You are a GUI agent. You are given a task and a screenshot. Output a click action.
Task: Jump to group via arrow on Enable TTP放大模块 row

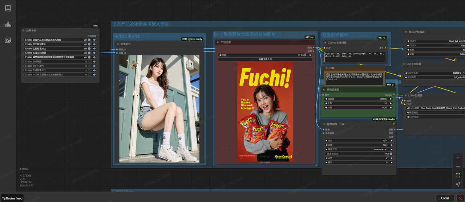point(94,44)
